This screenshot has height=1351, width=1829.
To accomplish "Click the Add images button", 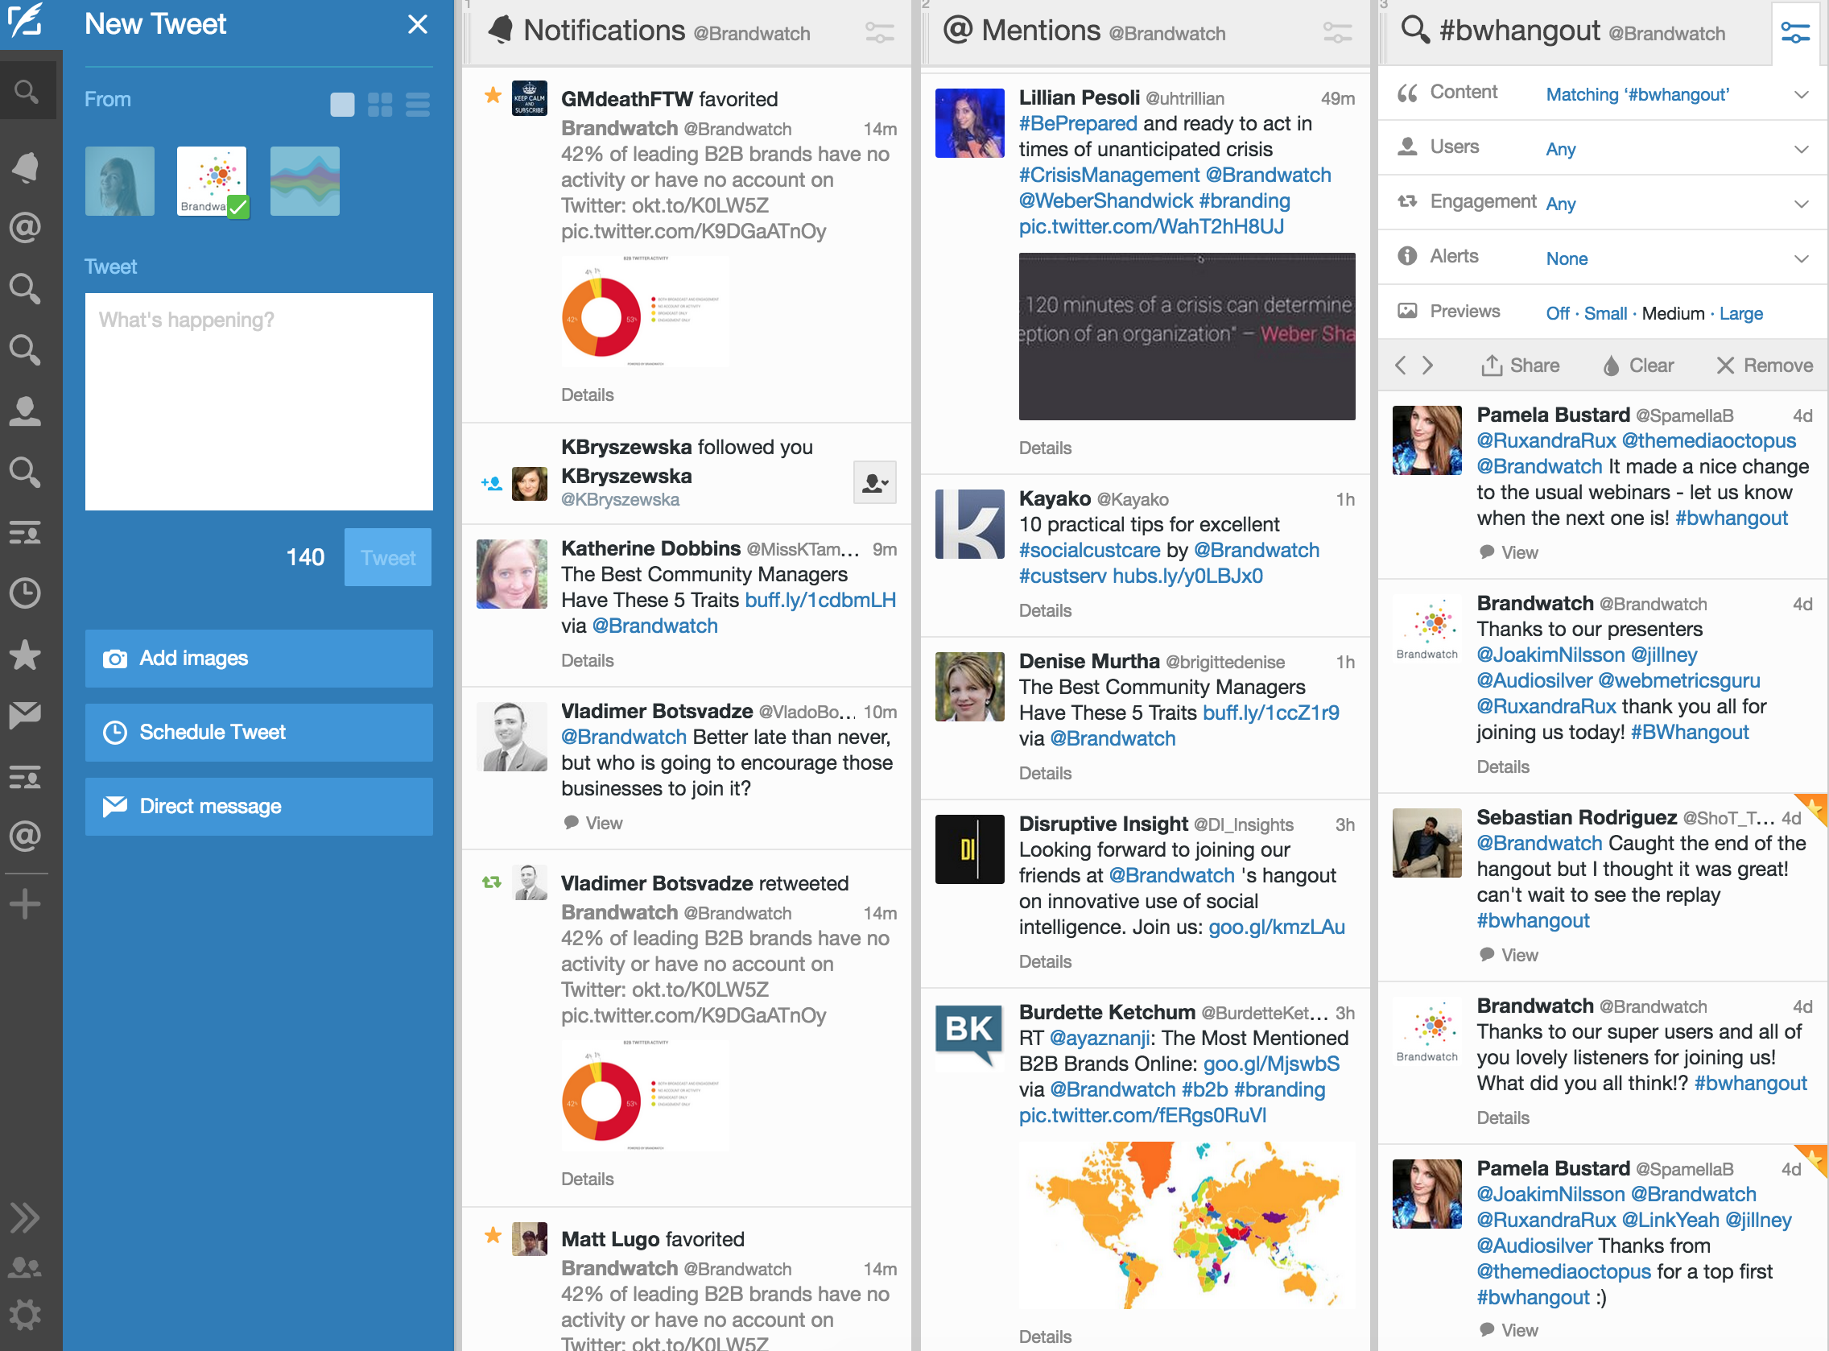I will pos(258,659).
